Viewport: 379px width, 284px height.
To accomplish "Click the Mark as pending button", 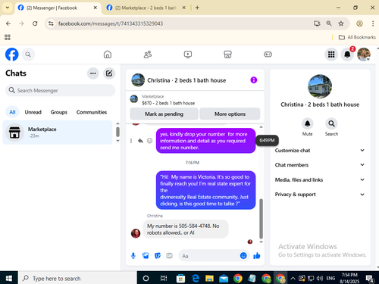I will [164, 114].
